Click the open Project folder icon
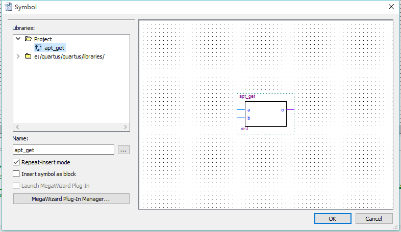Image resolution: width=401 pixels, height=232 pixels. click(x=28, y=39)
